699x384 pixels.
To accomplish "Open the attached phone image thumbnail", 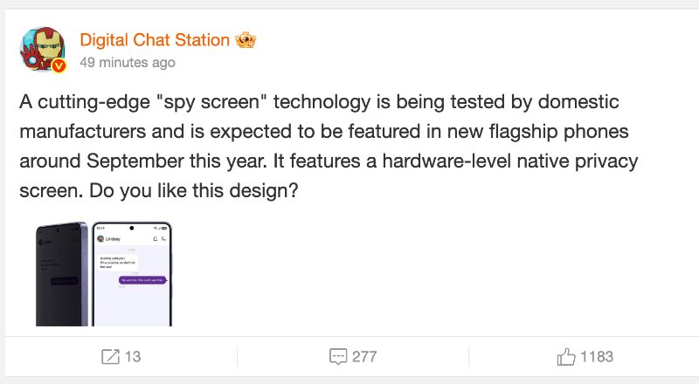I will [104, 273].
